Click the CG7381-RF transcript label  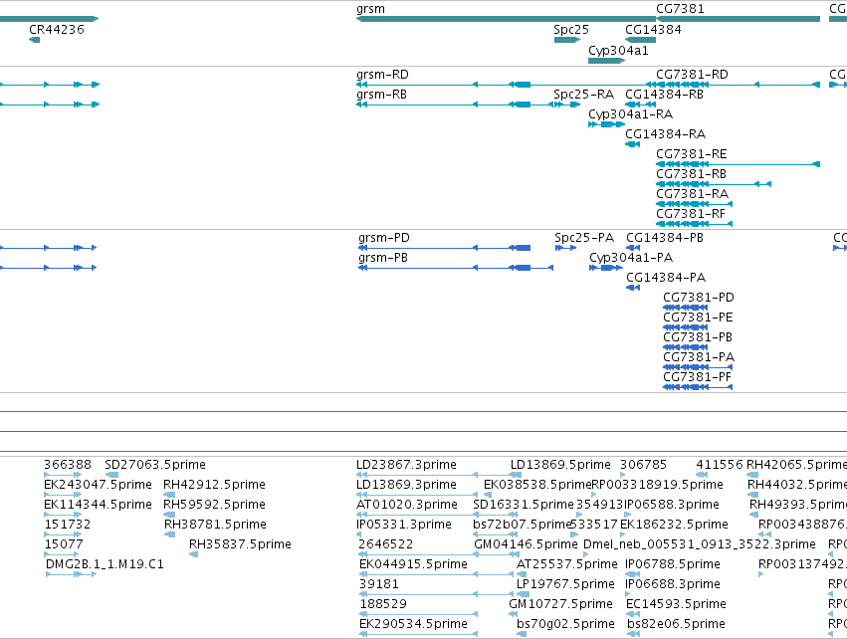coord(691,214)
